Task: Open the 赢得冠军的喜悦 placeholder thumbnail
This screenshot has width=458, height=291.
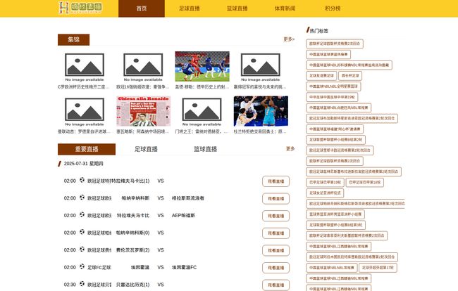Action: pos(260,67)
